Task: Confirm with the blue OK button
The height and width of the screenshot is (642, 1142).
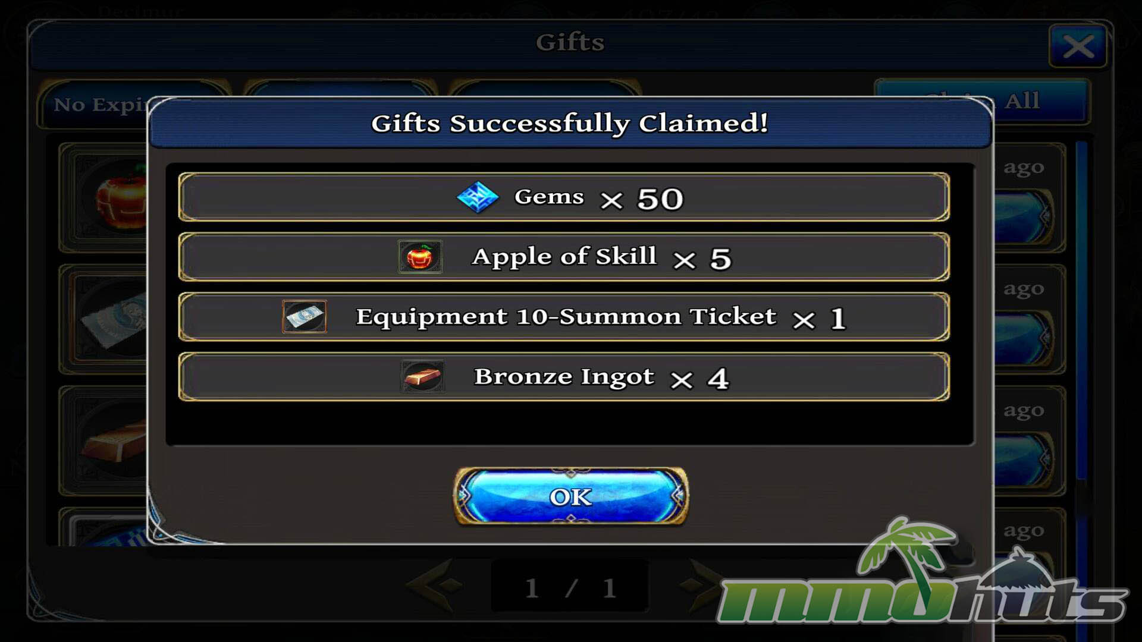Action: (x=571, y=496)
